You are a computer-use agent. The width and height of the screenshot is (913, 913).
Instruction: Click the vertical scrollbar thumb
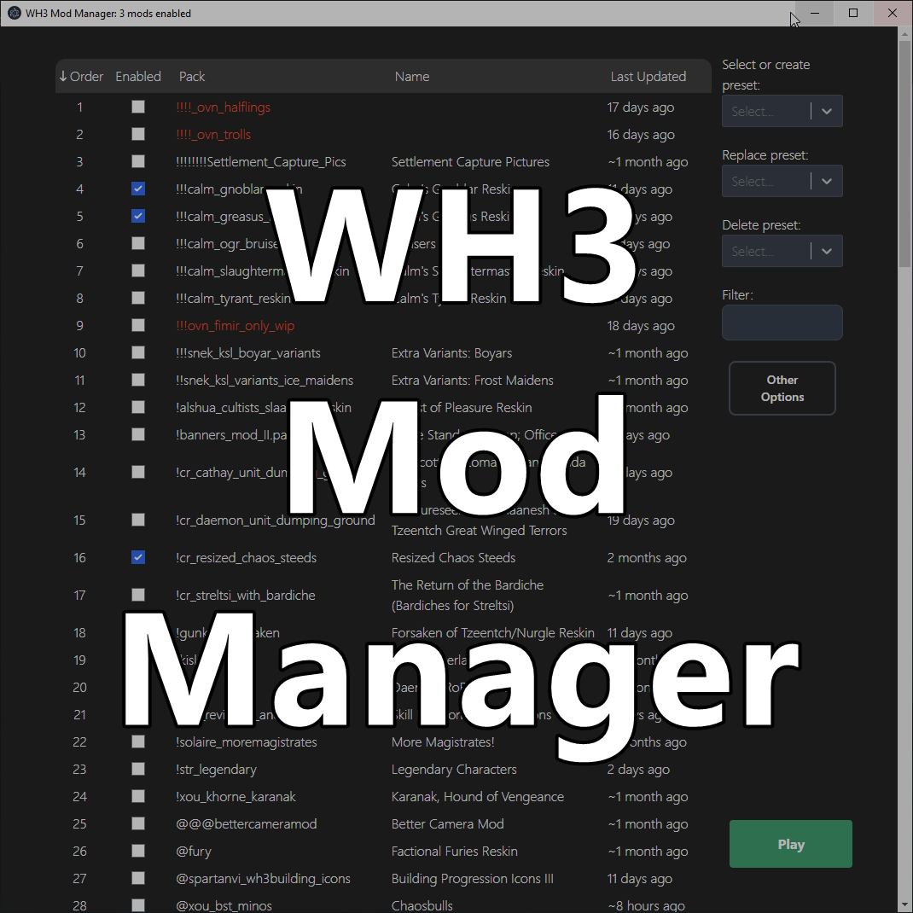pyautogui.click(x=905, y=155)
